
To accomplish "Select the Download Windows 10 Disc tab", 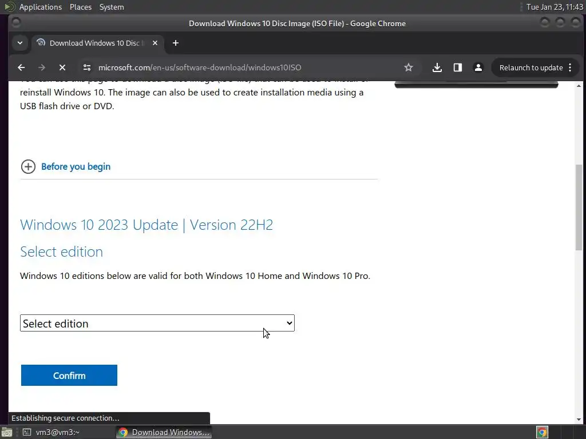I will 97,43.
